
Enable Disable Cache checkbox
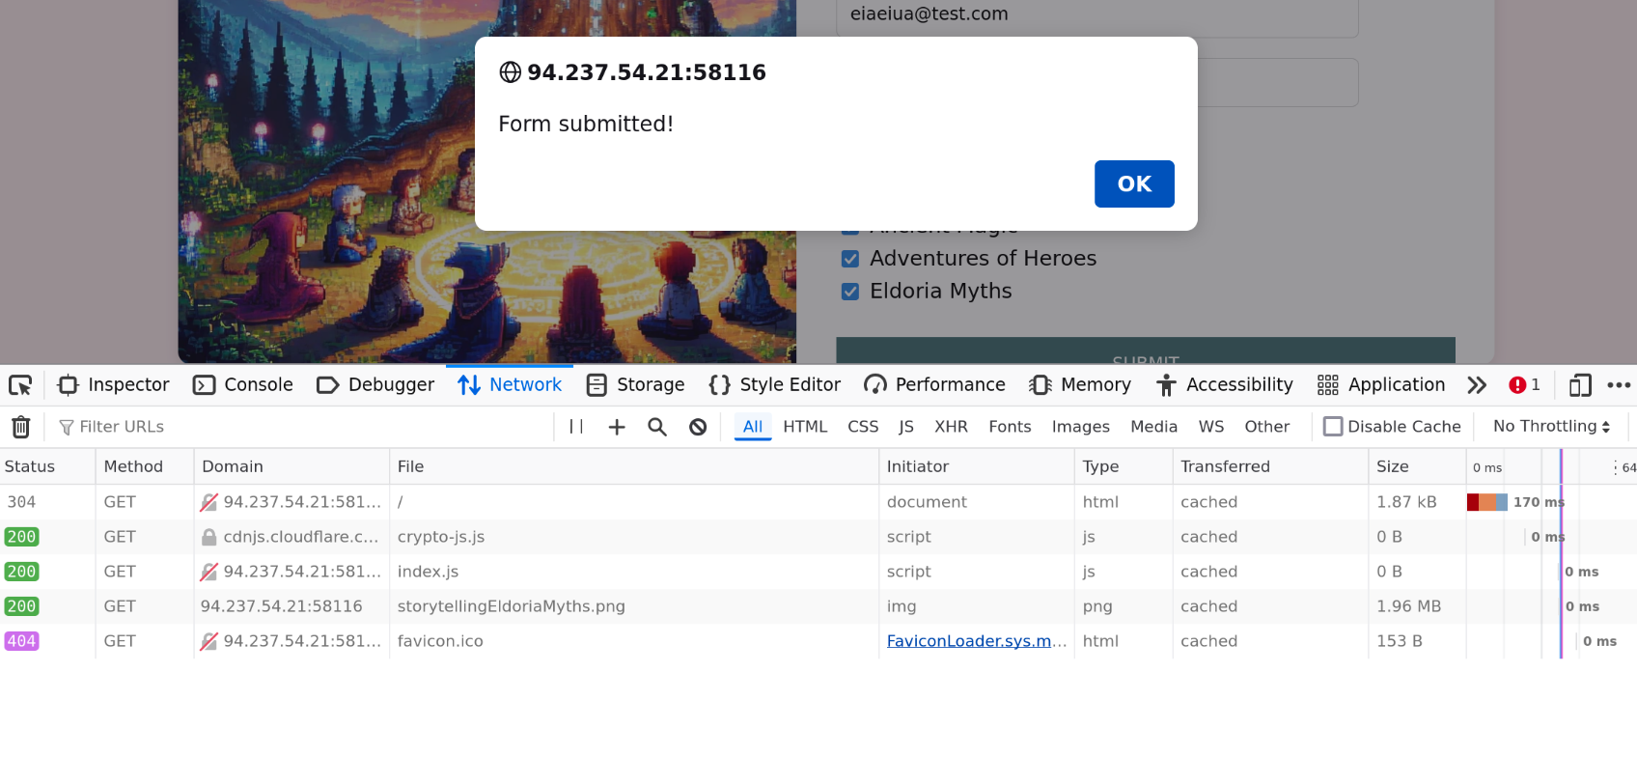[x=1333, y=427]
